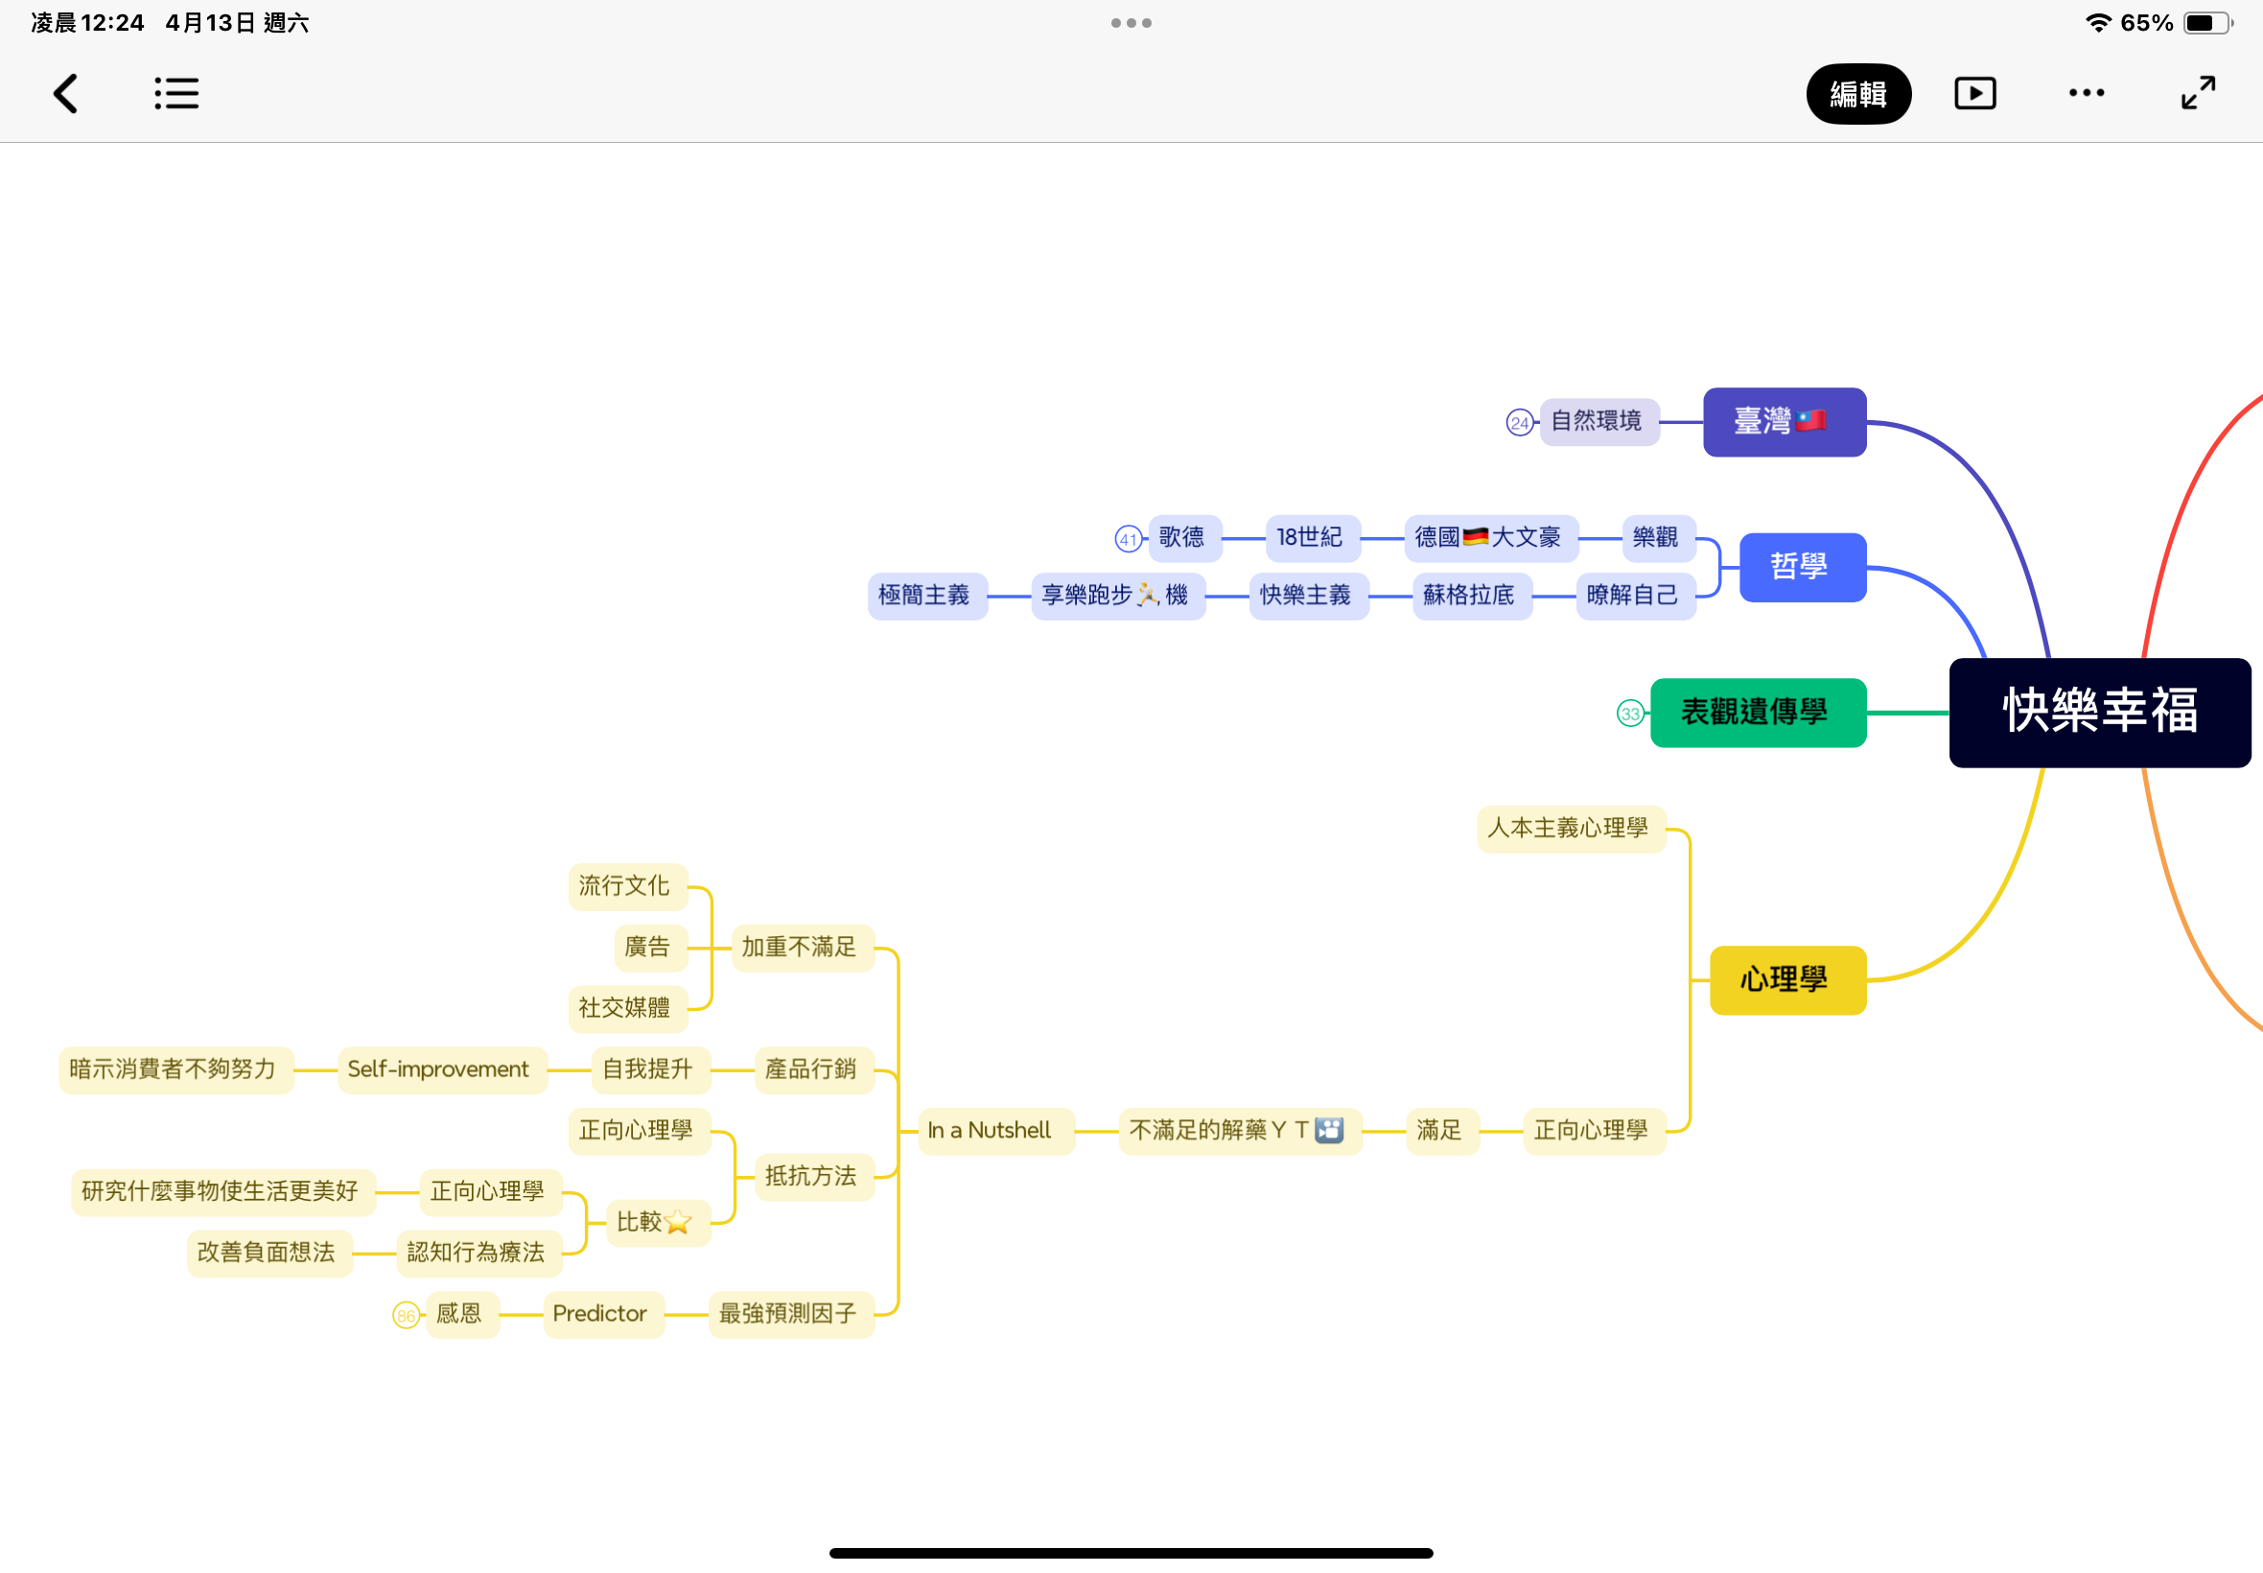Select the 自我提升 node
Viewport: 2263px width, 1573px height.
[x=650, y=1070]
